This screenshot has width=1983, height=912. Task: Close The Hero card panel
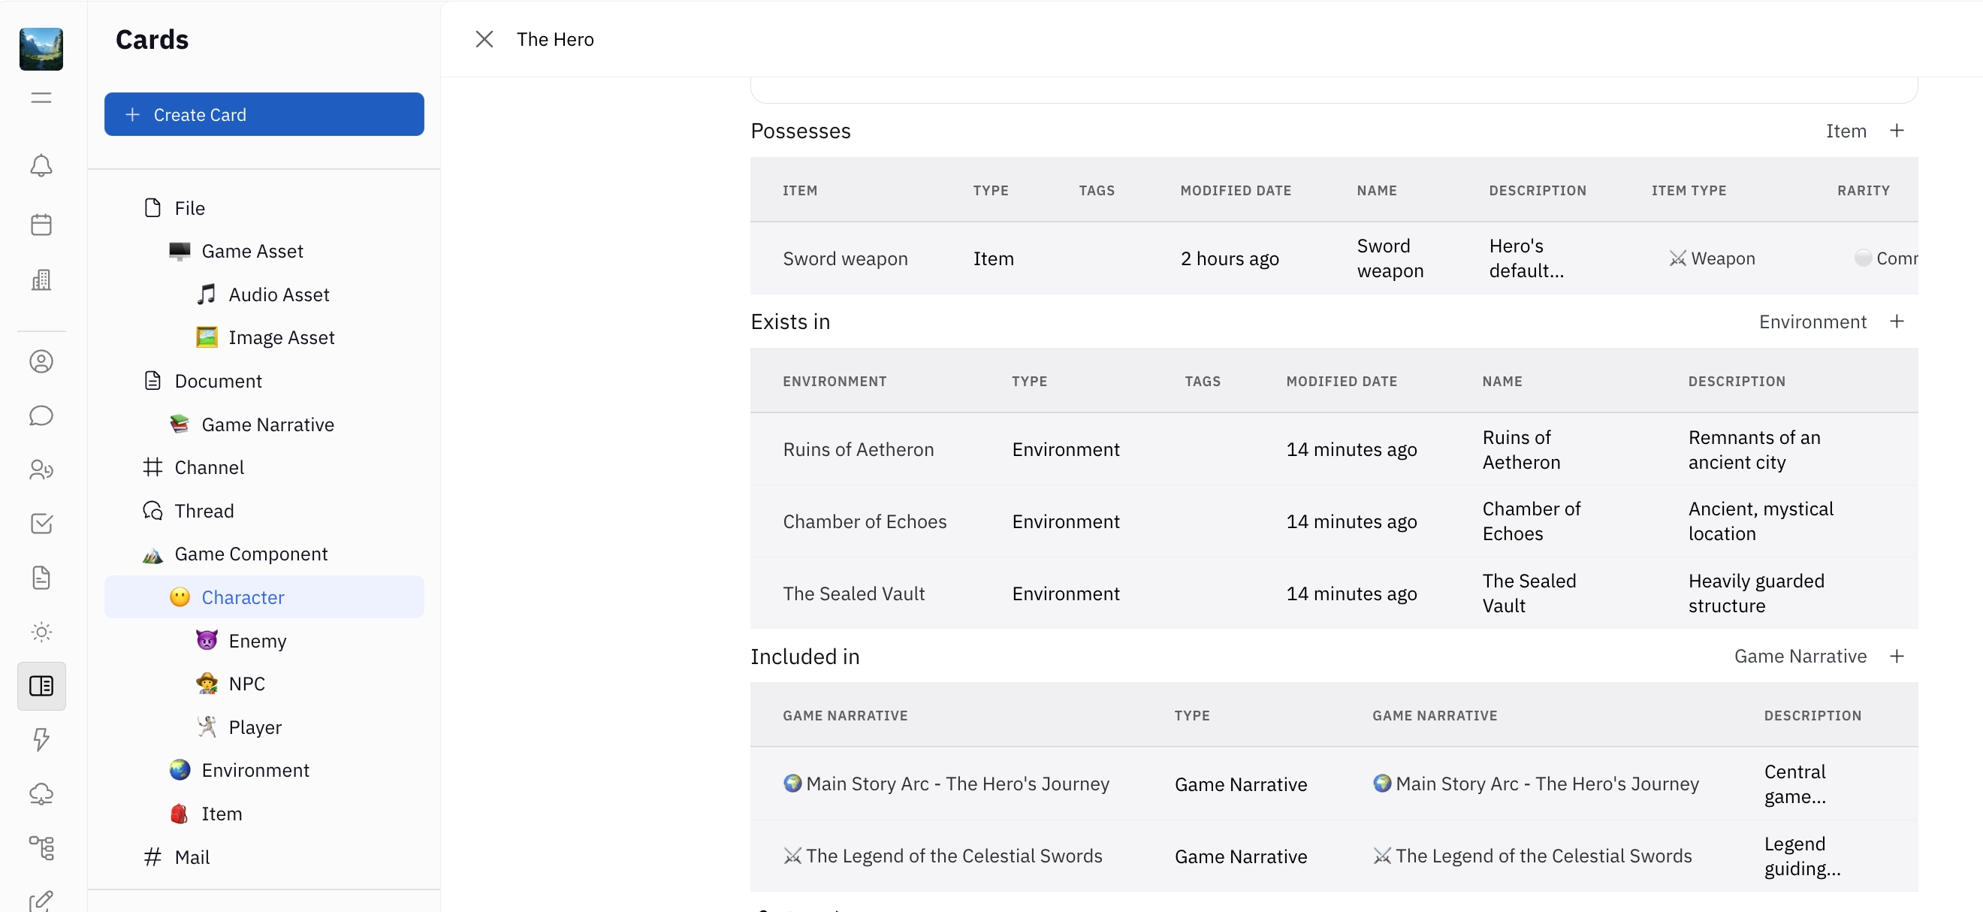tap(484, 39)
